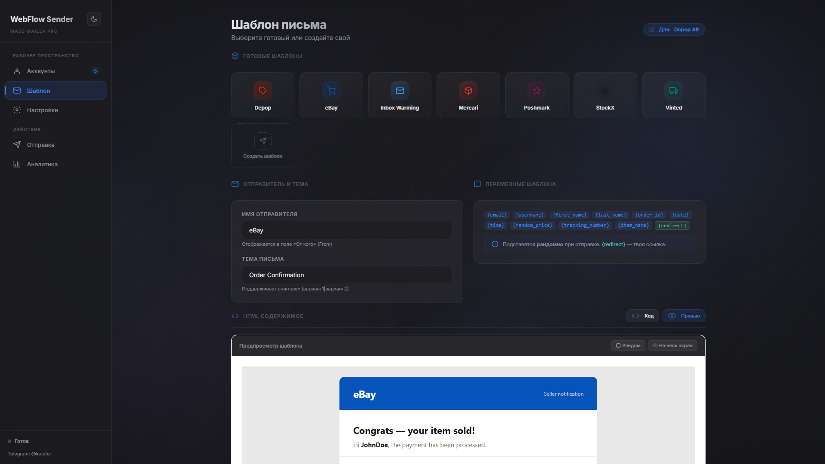Click into the Тема письма field
Screen dimensions: 825x464
point(347,275)
